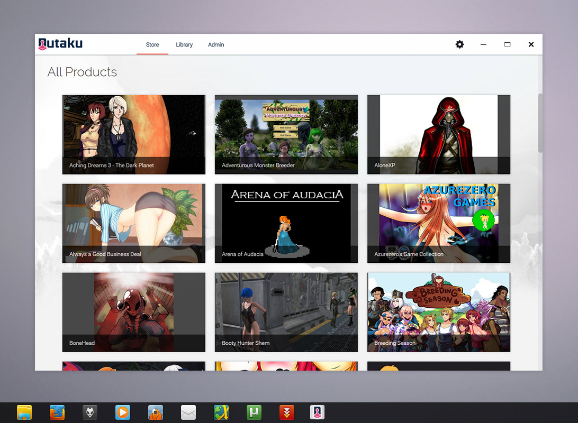Viewport: 578px width, 423px height.
Task: Open the mail envelope taskbar icon
Action: 188,412
